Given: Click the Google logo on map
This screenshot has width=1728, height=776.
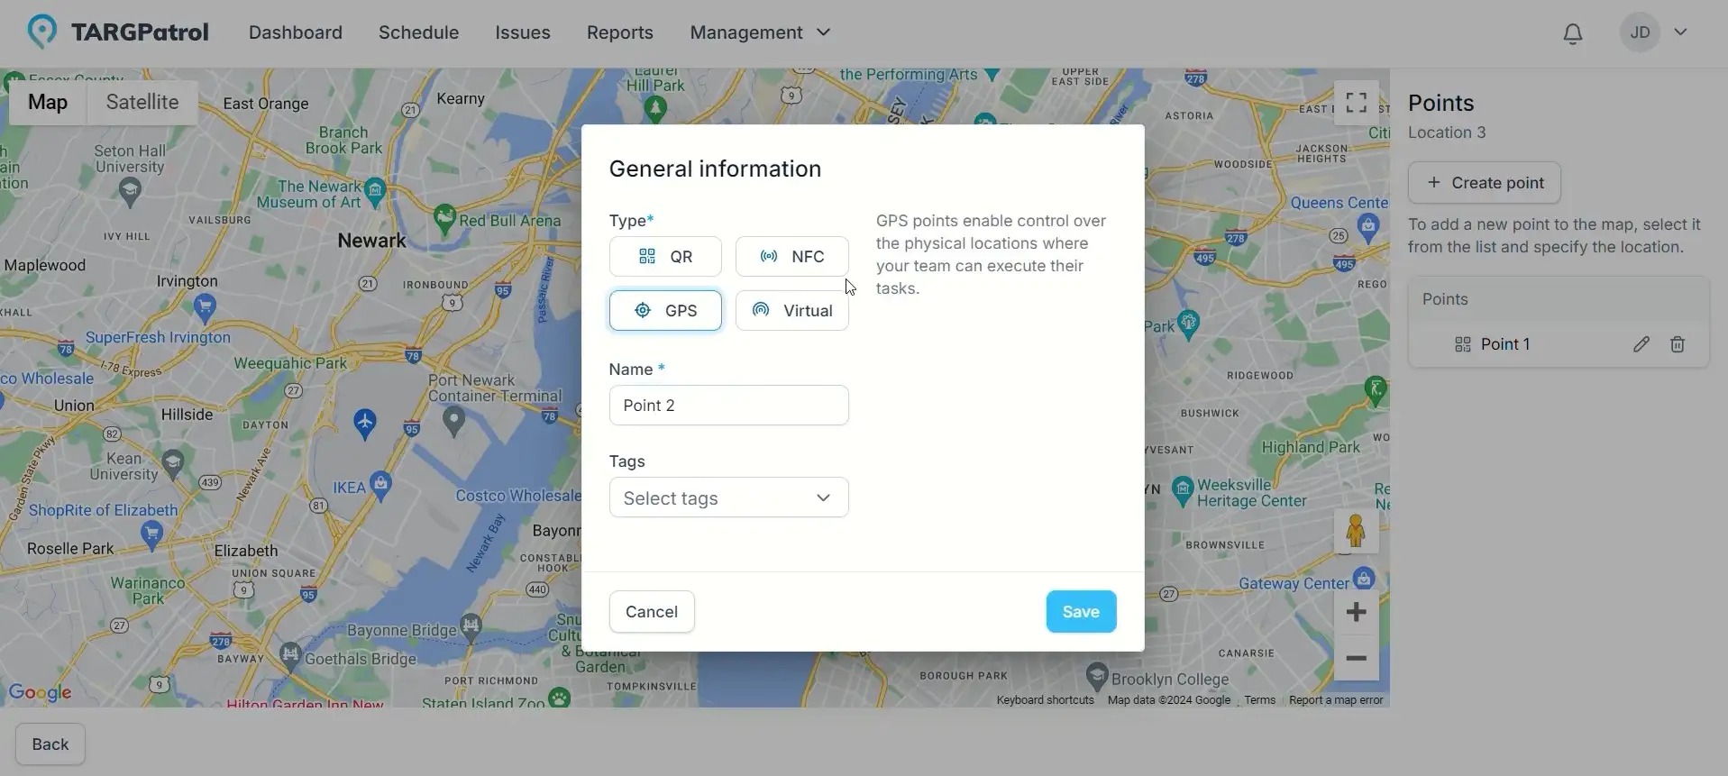Looking at the screenshot, I should coord(41,692).
